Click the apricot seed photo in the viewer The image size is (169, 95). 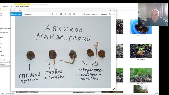63,52
